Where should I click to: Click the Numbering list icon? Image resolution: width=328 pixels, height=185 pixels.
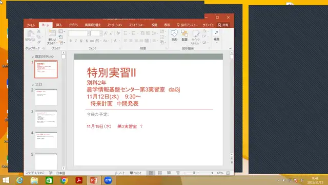tap(134, 33)
